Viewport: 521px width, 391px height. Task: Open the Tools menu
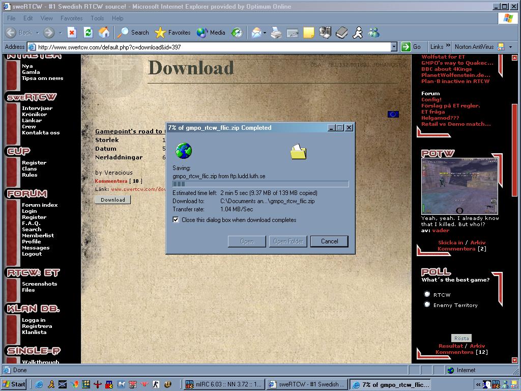pos(97,18)
